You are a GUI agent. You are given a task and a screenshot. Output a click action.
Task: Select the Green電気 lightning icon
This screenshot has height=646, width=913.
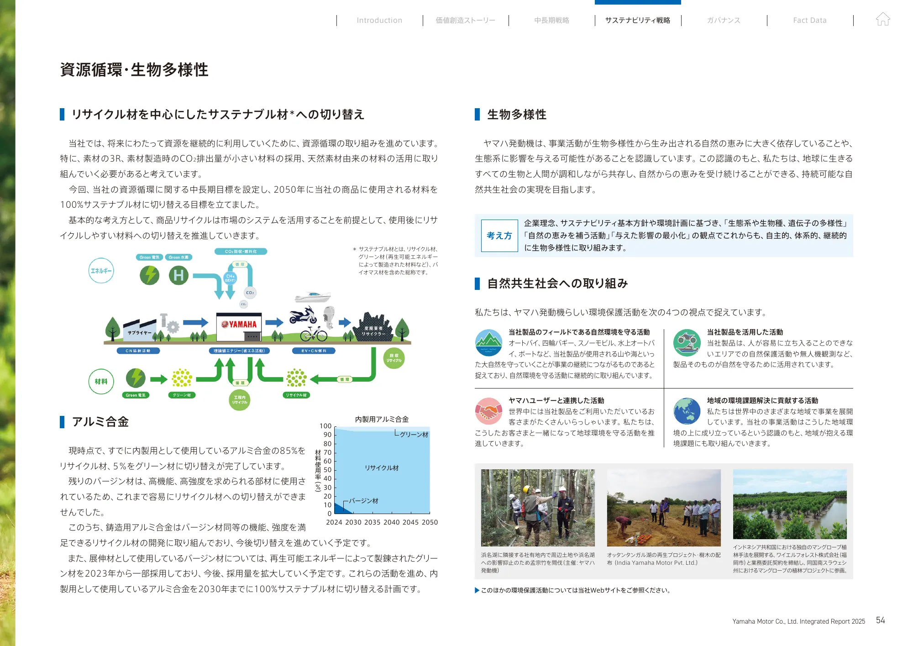pos(150,275)
